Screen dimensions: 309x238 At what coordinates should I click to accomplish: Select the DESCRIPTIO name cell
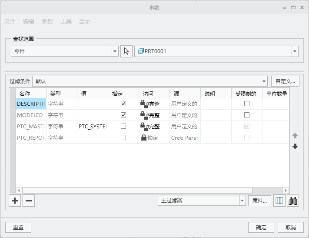tap(31, 104)
